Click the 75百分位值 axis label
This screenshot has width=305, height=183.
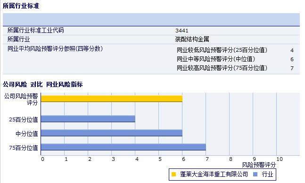coord(24,148)
